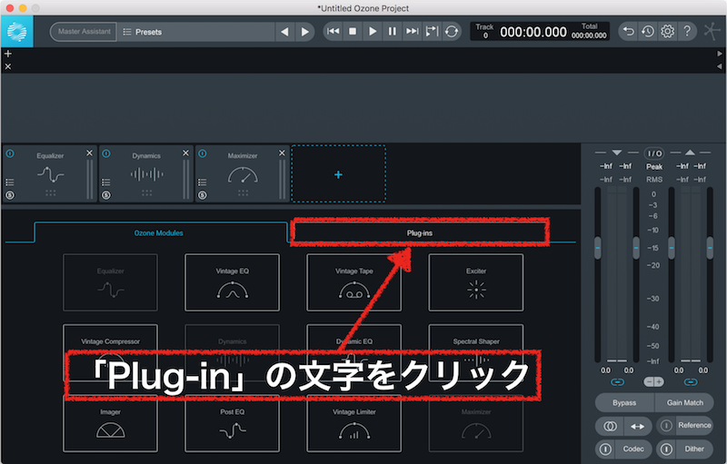The image size is (727, 464).
Task: Solo the Dynamics module
Action: point(106,195)
